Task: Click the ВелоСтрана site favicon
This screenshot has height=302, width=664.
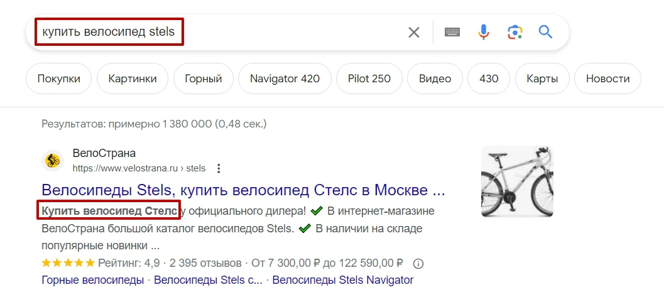Action: pos(53,161)
